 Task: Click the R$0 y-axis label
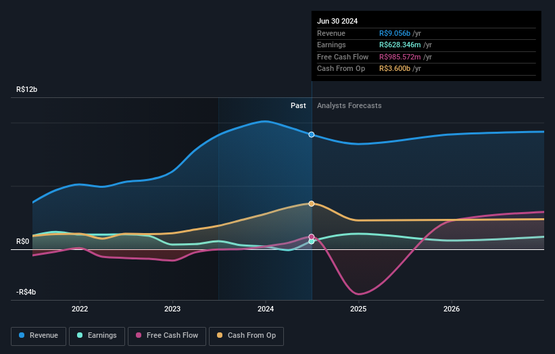(x=23, y=242)
